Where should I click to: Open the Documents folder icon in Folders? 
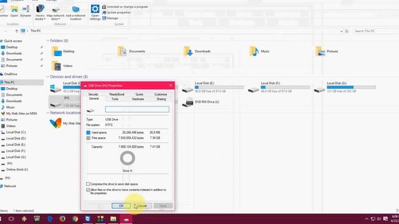[x=122, y=51]
